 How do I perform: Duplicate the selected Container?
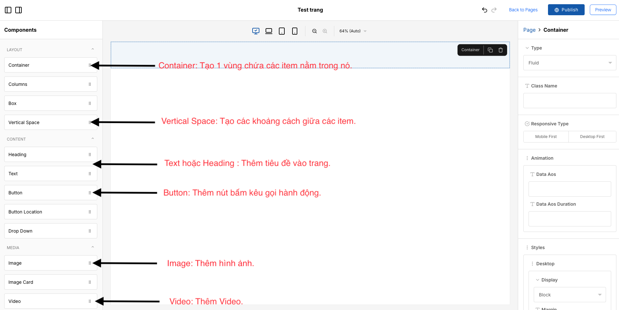click(x=490, y=50)
